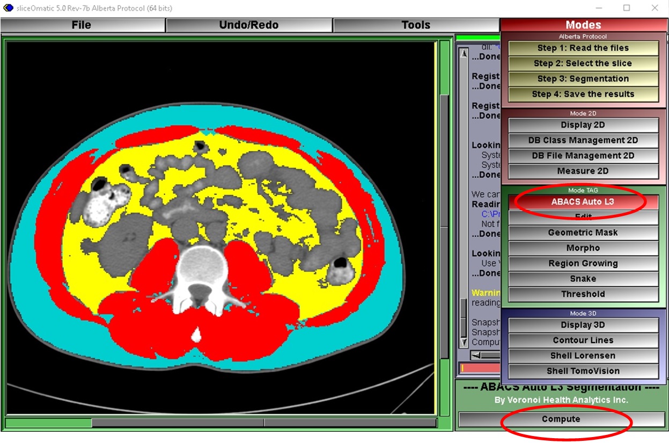669x443 pixels.
Task: Open DB Class Management 2D
Action: (x=583, y=141)
